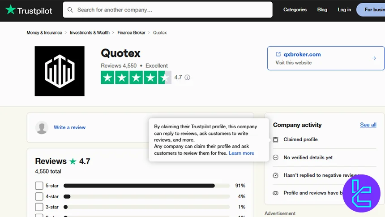Open the Blog page
Viewport: 385px width, 217px height.
pyautogui.click(x=322, y=9)
